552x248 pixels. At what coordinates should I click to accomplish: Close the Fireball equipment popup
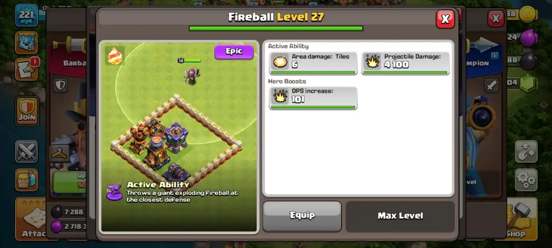tap(445, 19)
